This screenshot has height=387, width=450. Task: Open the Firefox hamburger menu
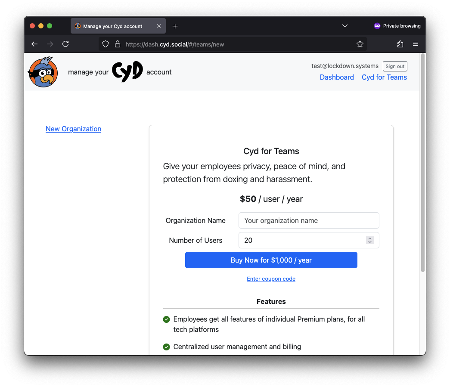coord(416,44)
